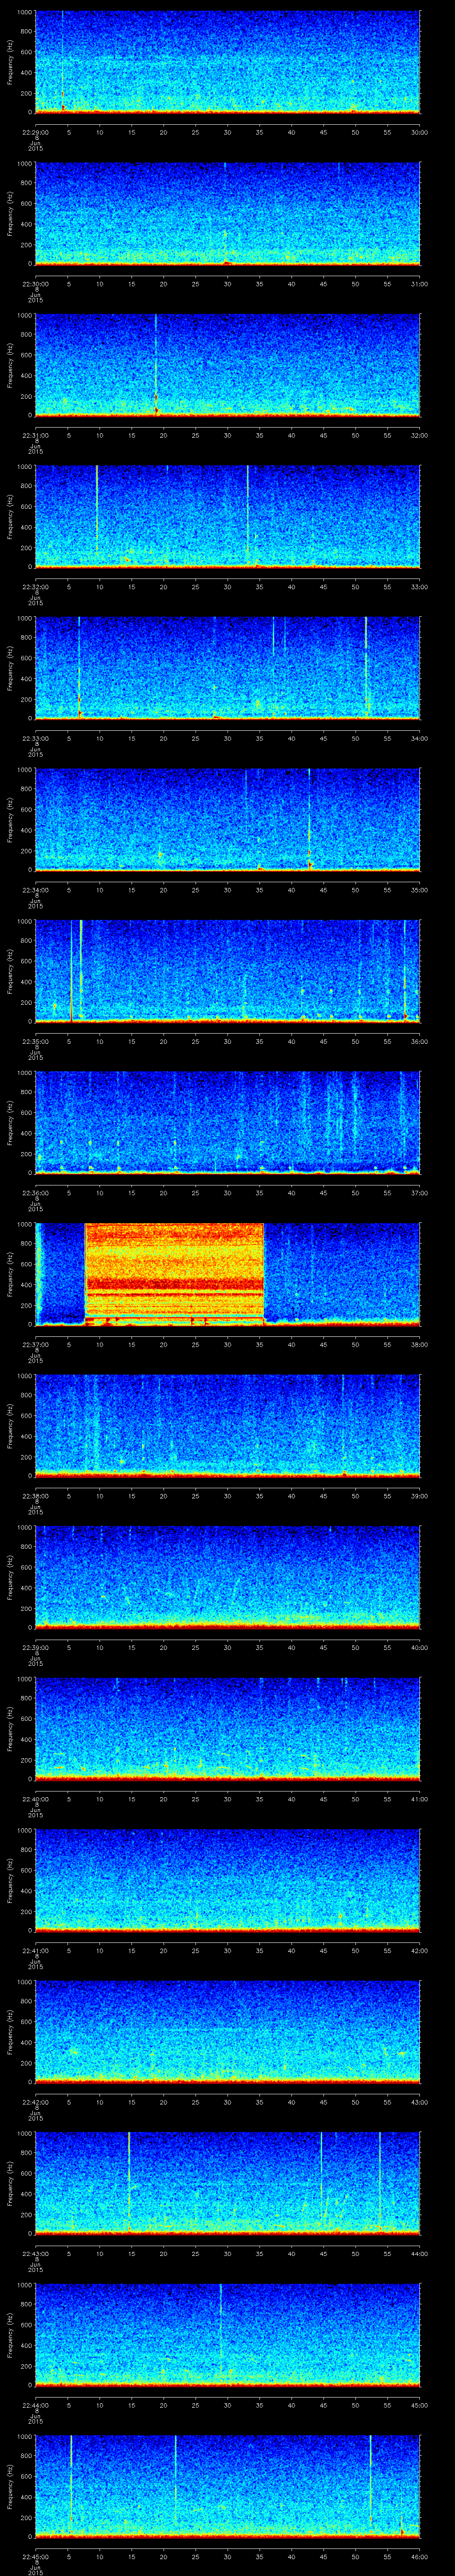The image size is (455, 2576).
Task: Click the 42:00 end time label
Action: coord(419,1950)
